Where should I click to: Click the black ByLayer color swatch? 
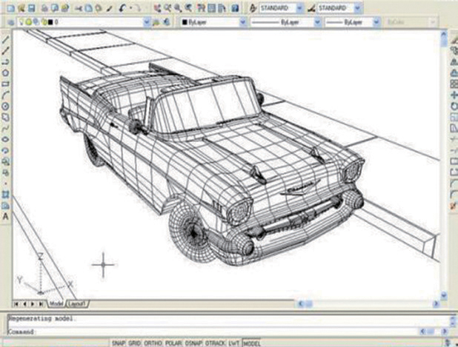[x=185, y=23]
